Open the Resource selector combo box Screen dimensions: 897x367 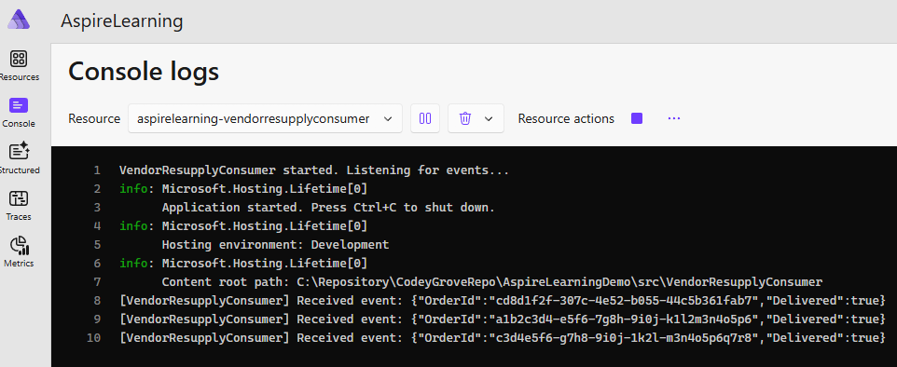click(266, 118)
